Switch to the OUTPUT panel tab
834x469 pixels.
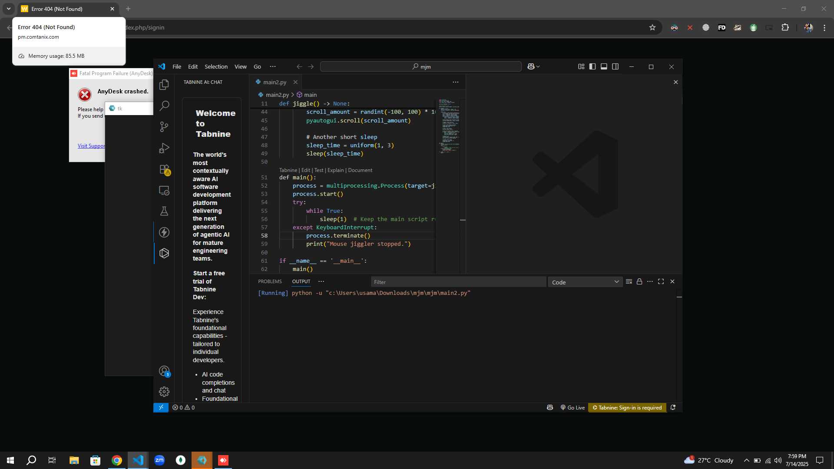coord(301,282)
